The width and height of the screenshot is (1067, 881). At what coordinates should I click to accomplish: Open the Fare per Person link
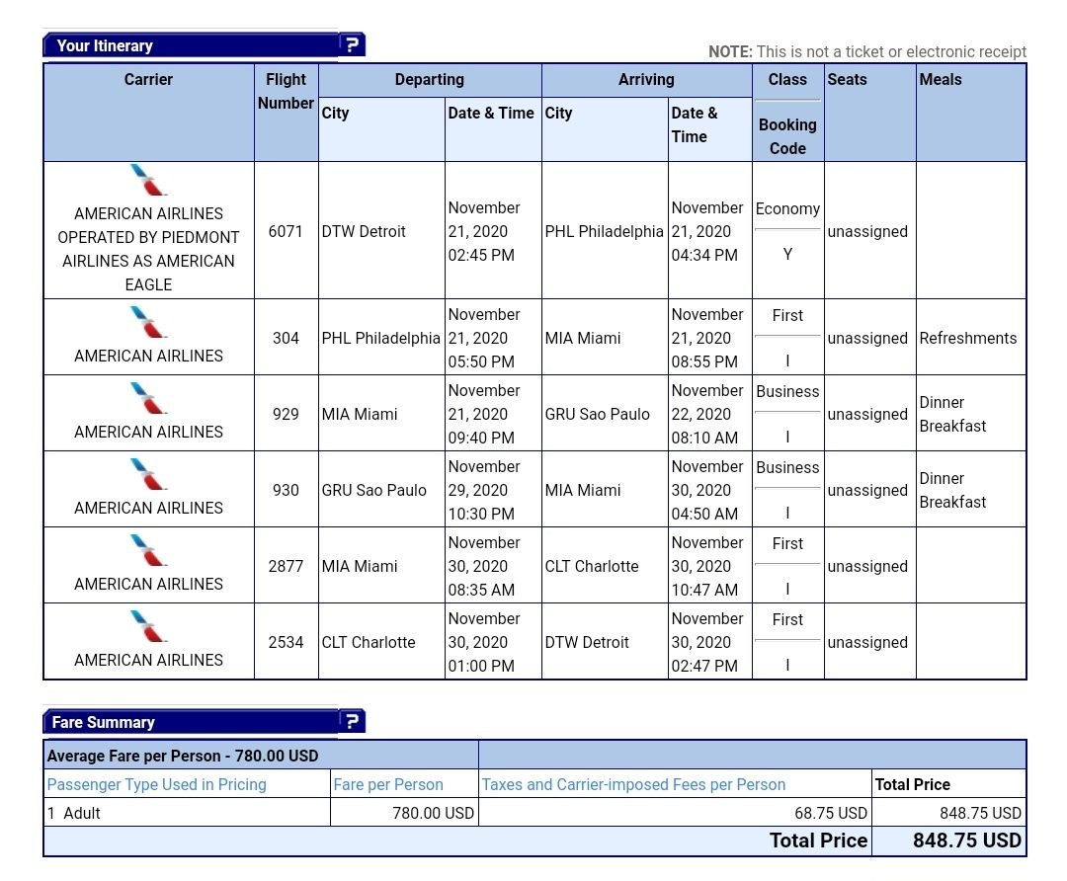(x=388, y=784)
